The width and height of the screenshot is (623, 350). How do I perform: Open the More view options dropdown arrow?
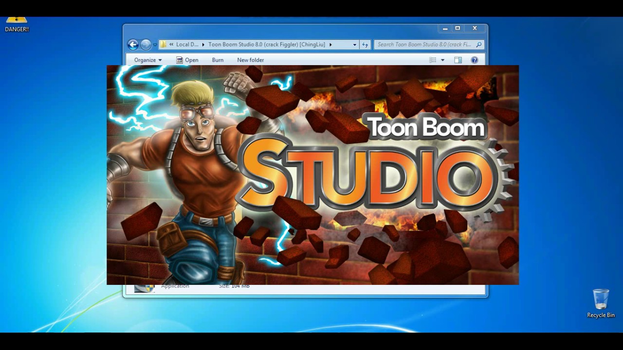pos(442,60)
